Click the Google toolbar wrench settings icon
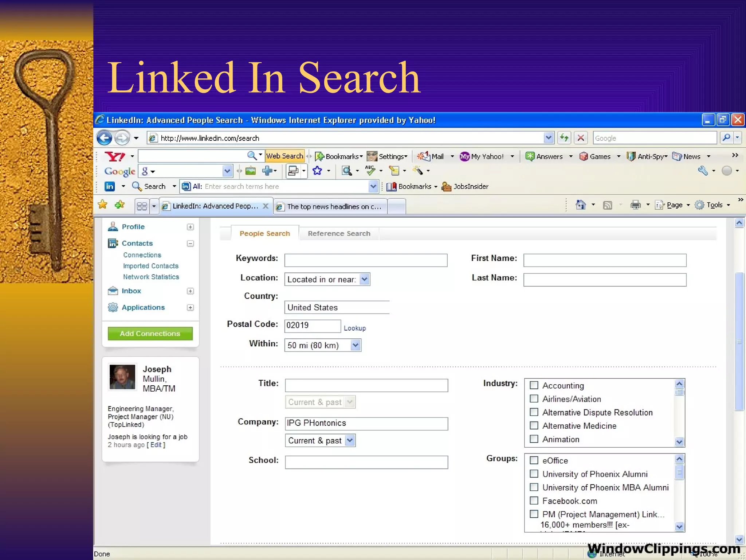This screenshot has height=560, width=746. point(703,171)
